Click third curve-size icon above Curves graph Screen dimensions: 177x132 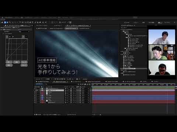coord(13,37)
